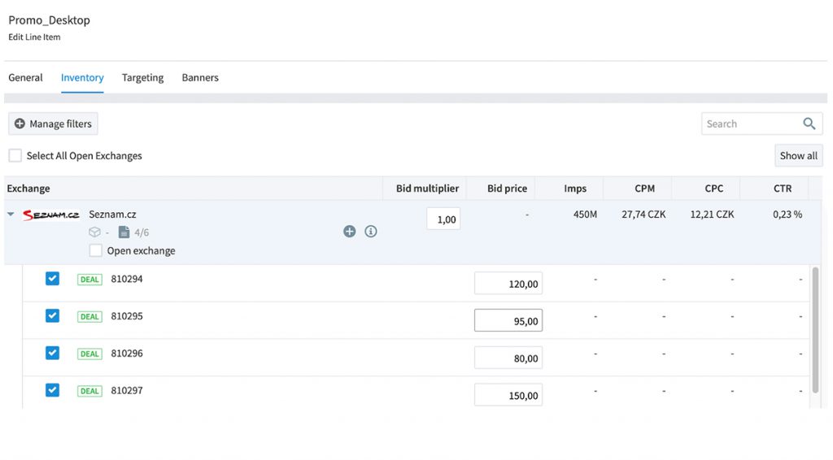Click the plus icon on Manage filters

[20, 124]
